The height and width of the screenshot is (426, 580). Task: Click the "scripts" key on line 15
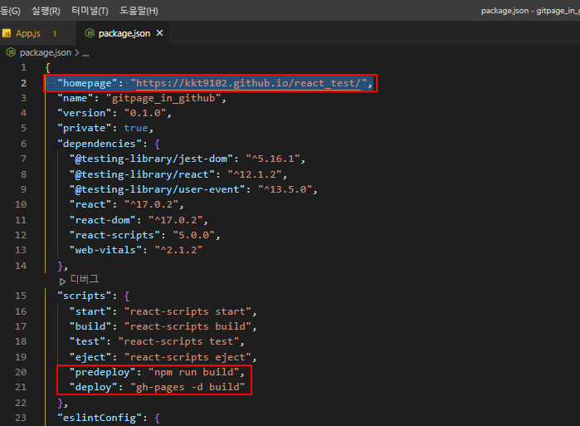[85, 296]
